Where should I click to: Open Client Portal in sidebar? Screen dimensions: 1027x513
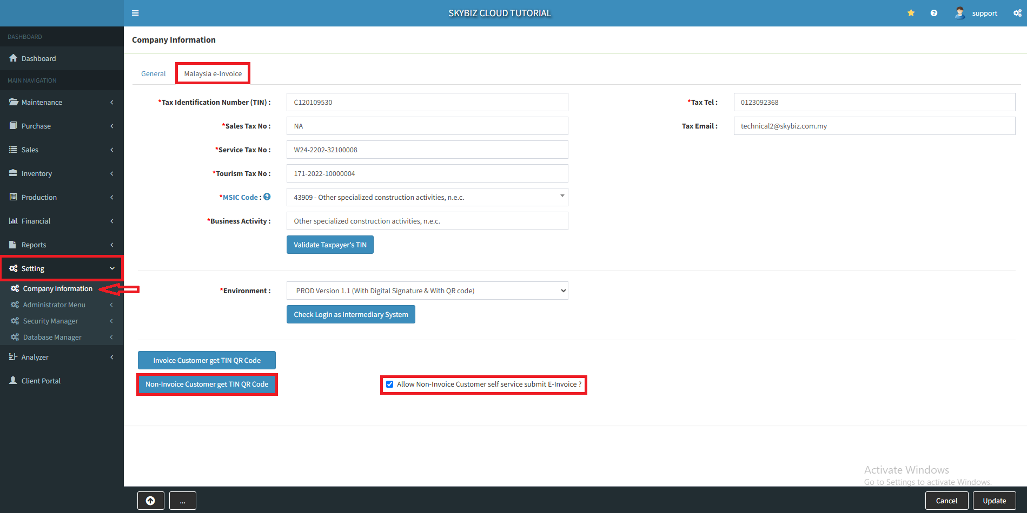41,381
